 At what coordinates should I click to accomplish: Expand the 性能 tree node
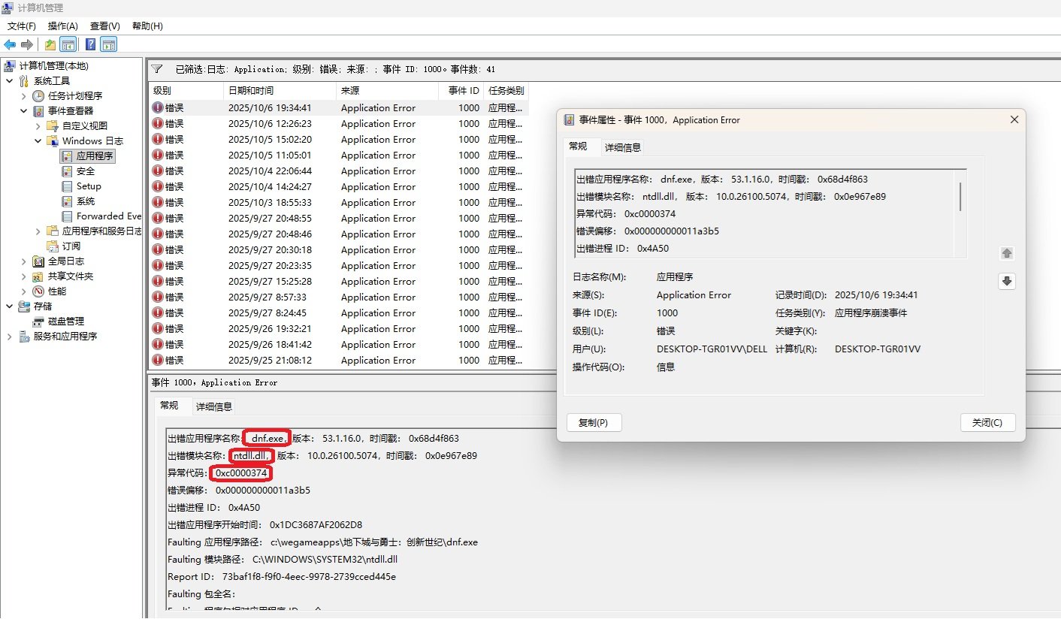click(24, 291)
